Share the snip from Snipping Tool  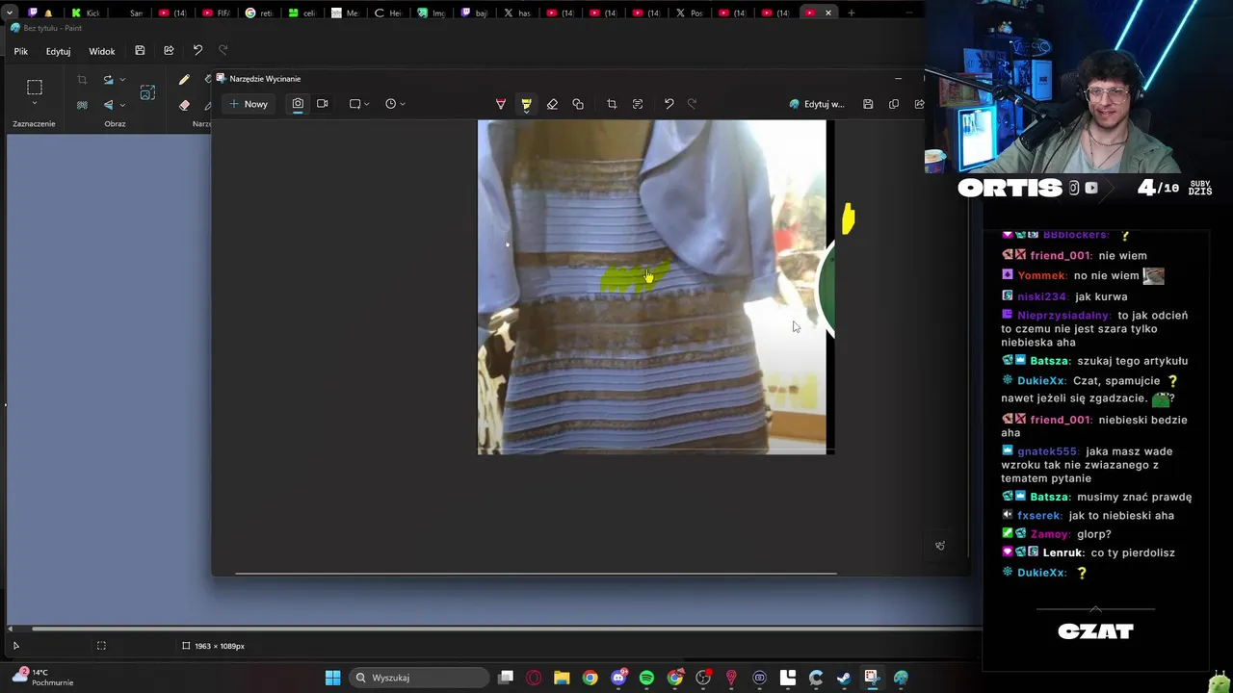(919, 104)
